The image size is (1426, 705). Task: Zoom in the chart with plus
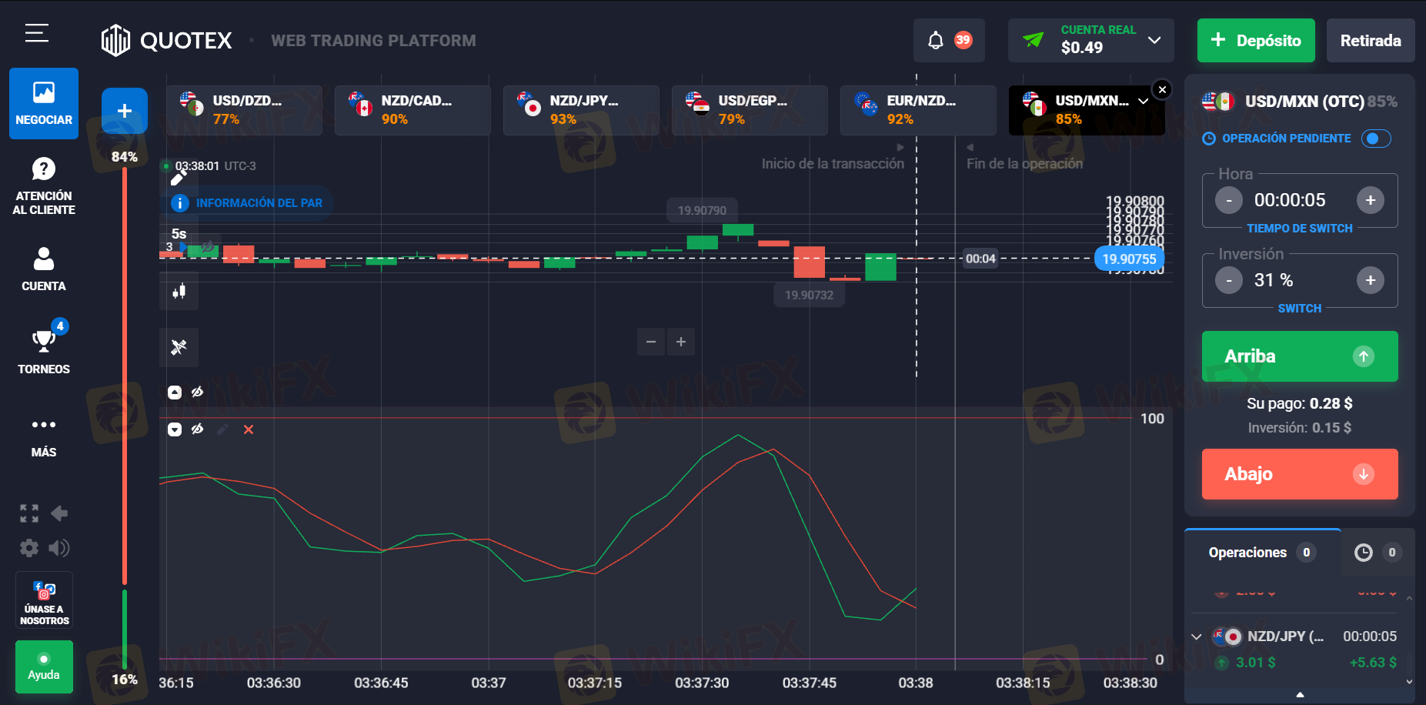pos(681,342)
